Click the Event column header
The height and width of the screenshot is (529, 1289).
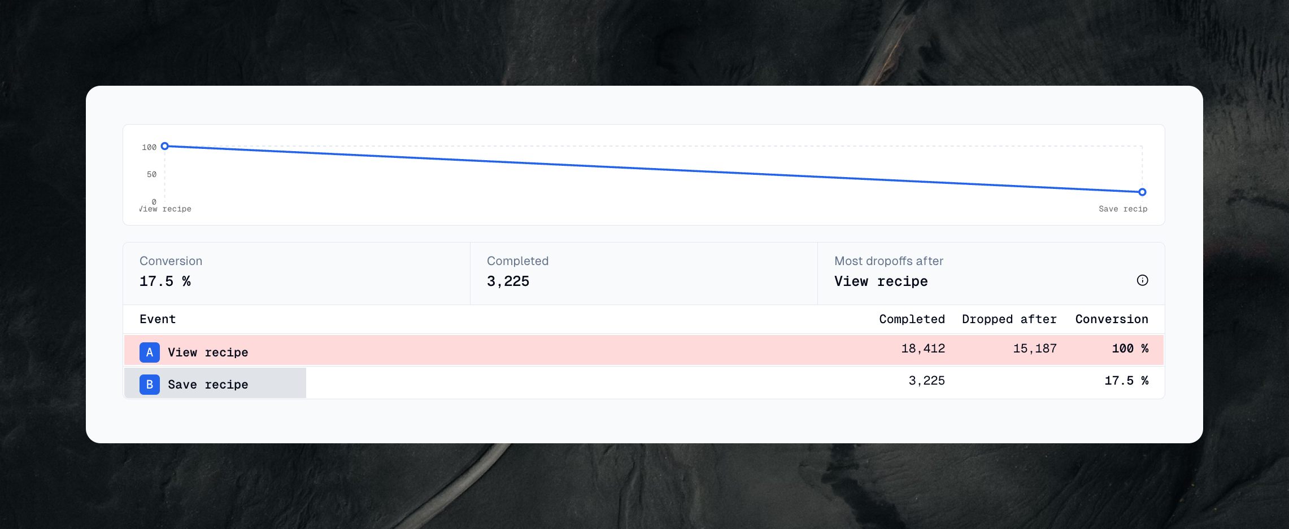pyautogui.click(x=158, y=319)
